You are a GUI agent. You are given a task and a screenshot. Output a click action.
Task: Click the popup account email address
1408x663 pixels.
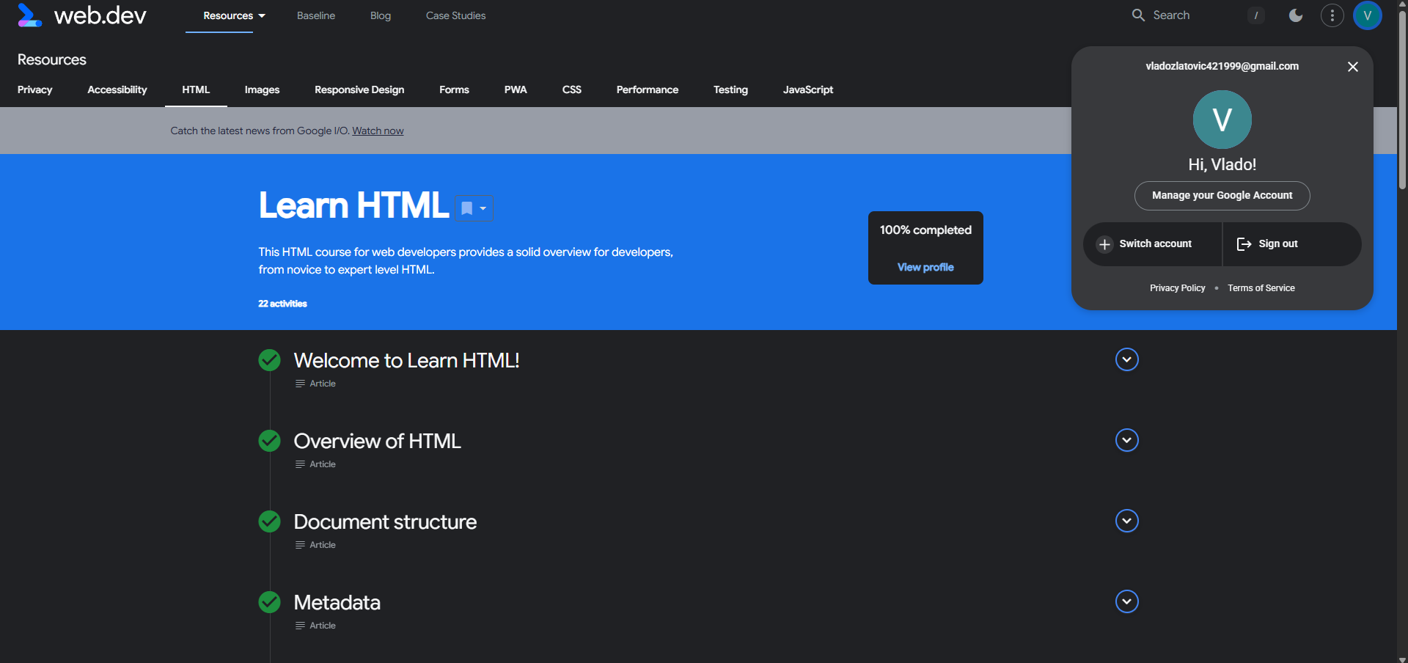[1222, 66]
